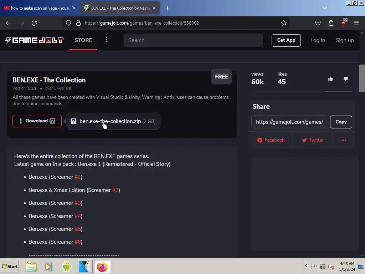Reload the Game Jolt page

click(x=34, y=23)
